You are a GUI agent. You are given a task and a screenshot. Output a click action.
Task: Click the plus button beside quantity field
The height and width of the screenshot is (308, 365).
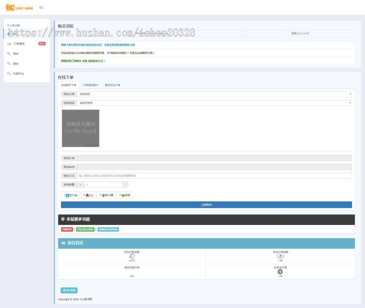[x=80, y=184]
